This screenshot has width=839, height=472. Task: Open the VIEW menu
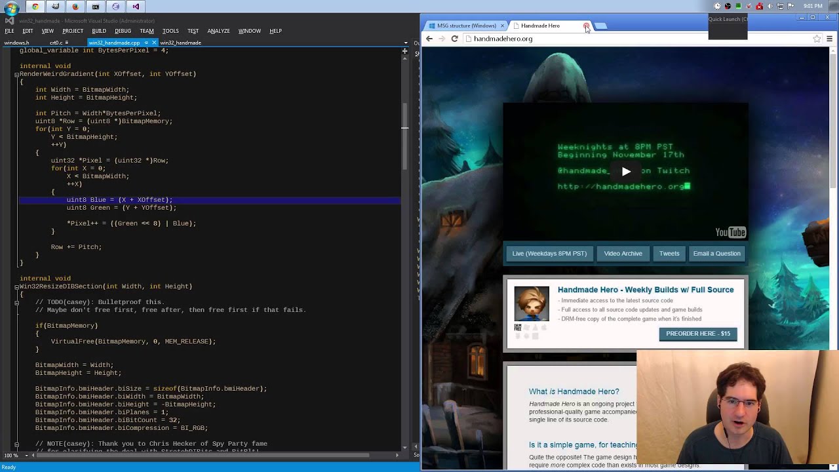48,31
